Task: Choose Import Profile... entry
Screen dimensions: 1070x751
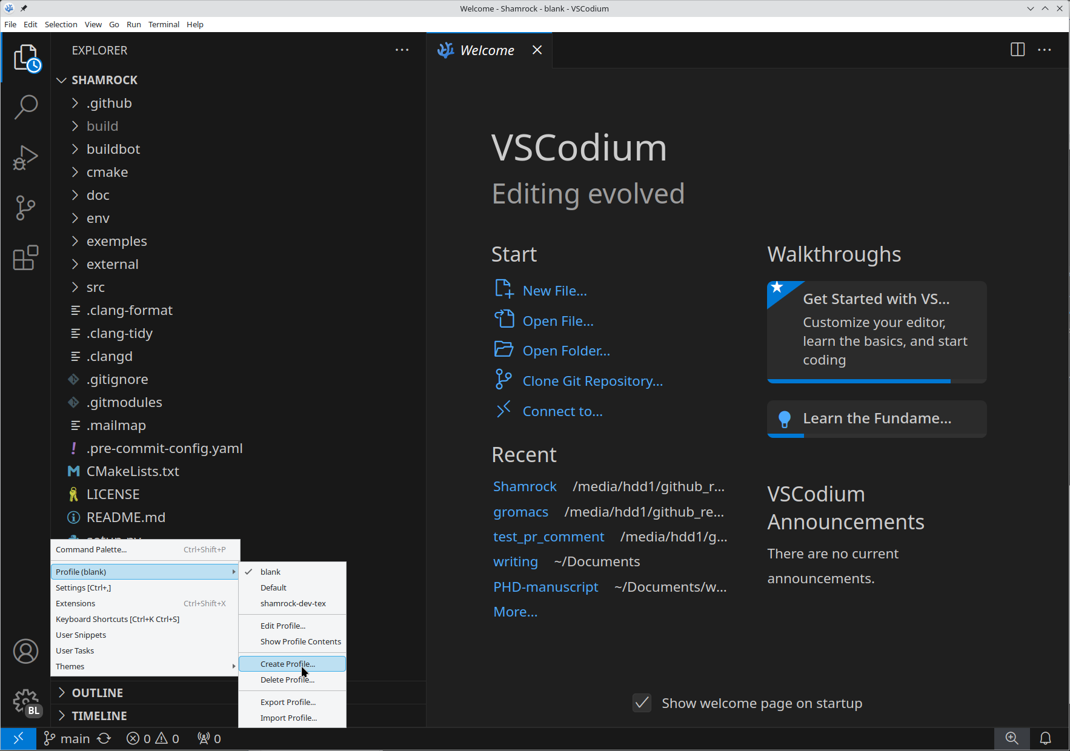Action: 292,718
